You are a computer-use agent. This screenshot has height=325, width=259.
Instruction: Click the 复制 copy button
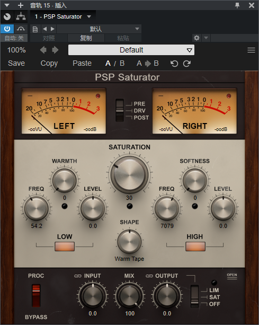click(86, 38)
